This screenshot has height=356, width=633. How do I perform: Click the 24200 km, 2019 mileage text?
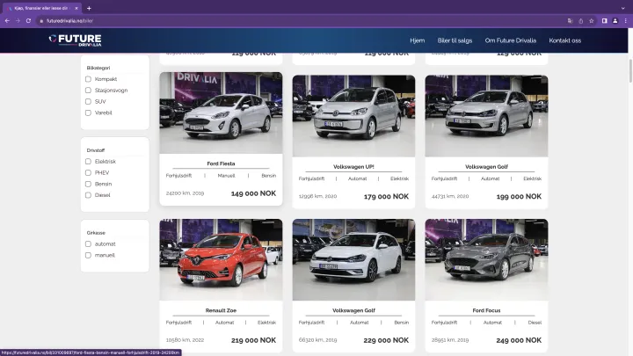click(x=185, y=193)
